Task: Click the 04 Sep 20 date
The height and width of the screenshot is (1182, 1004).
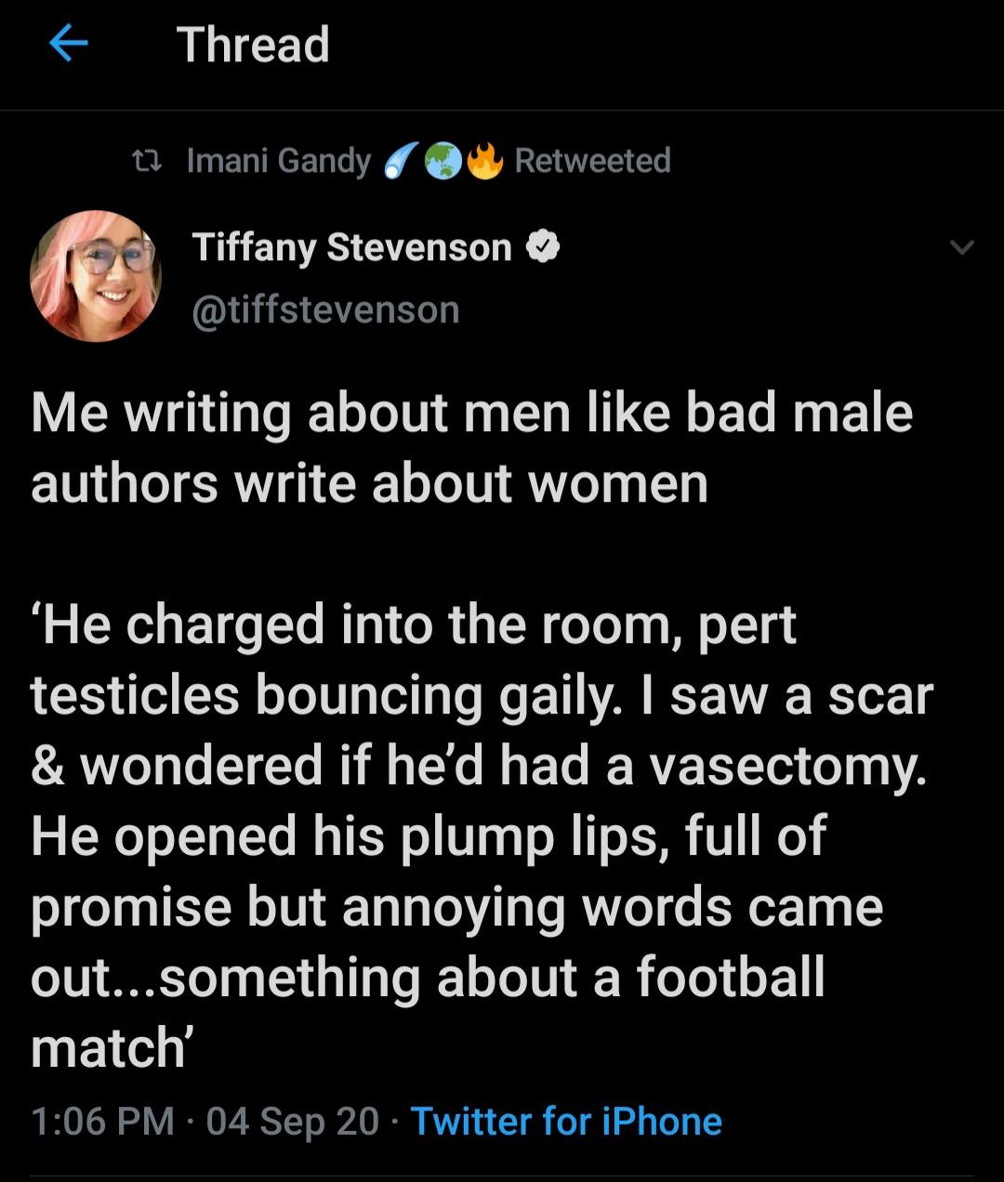Action: (x=293, y=1121)
